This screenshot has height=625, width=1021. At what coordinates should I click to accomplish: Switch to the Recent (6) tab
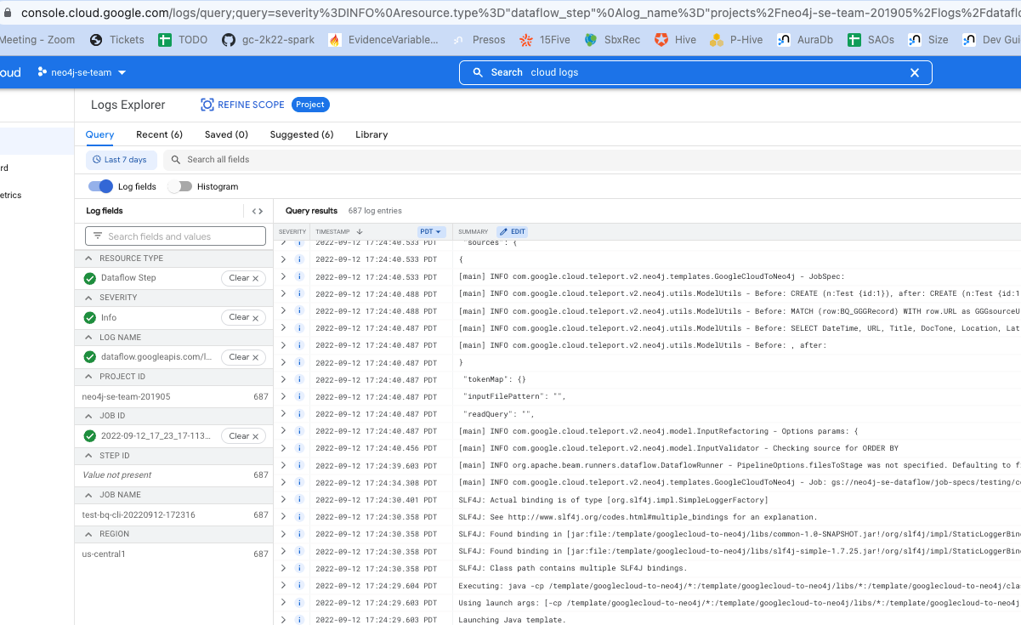159,134
